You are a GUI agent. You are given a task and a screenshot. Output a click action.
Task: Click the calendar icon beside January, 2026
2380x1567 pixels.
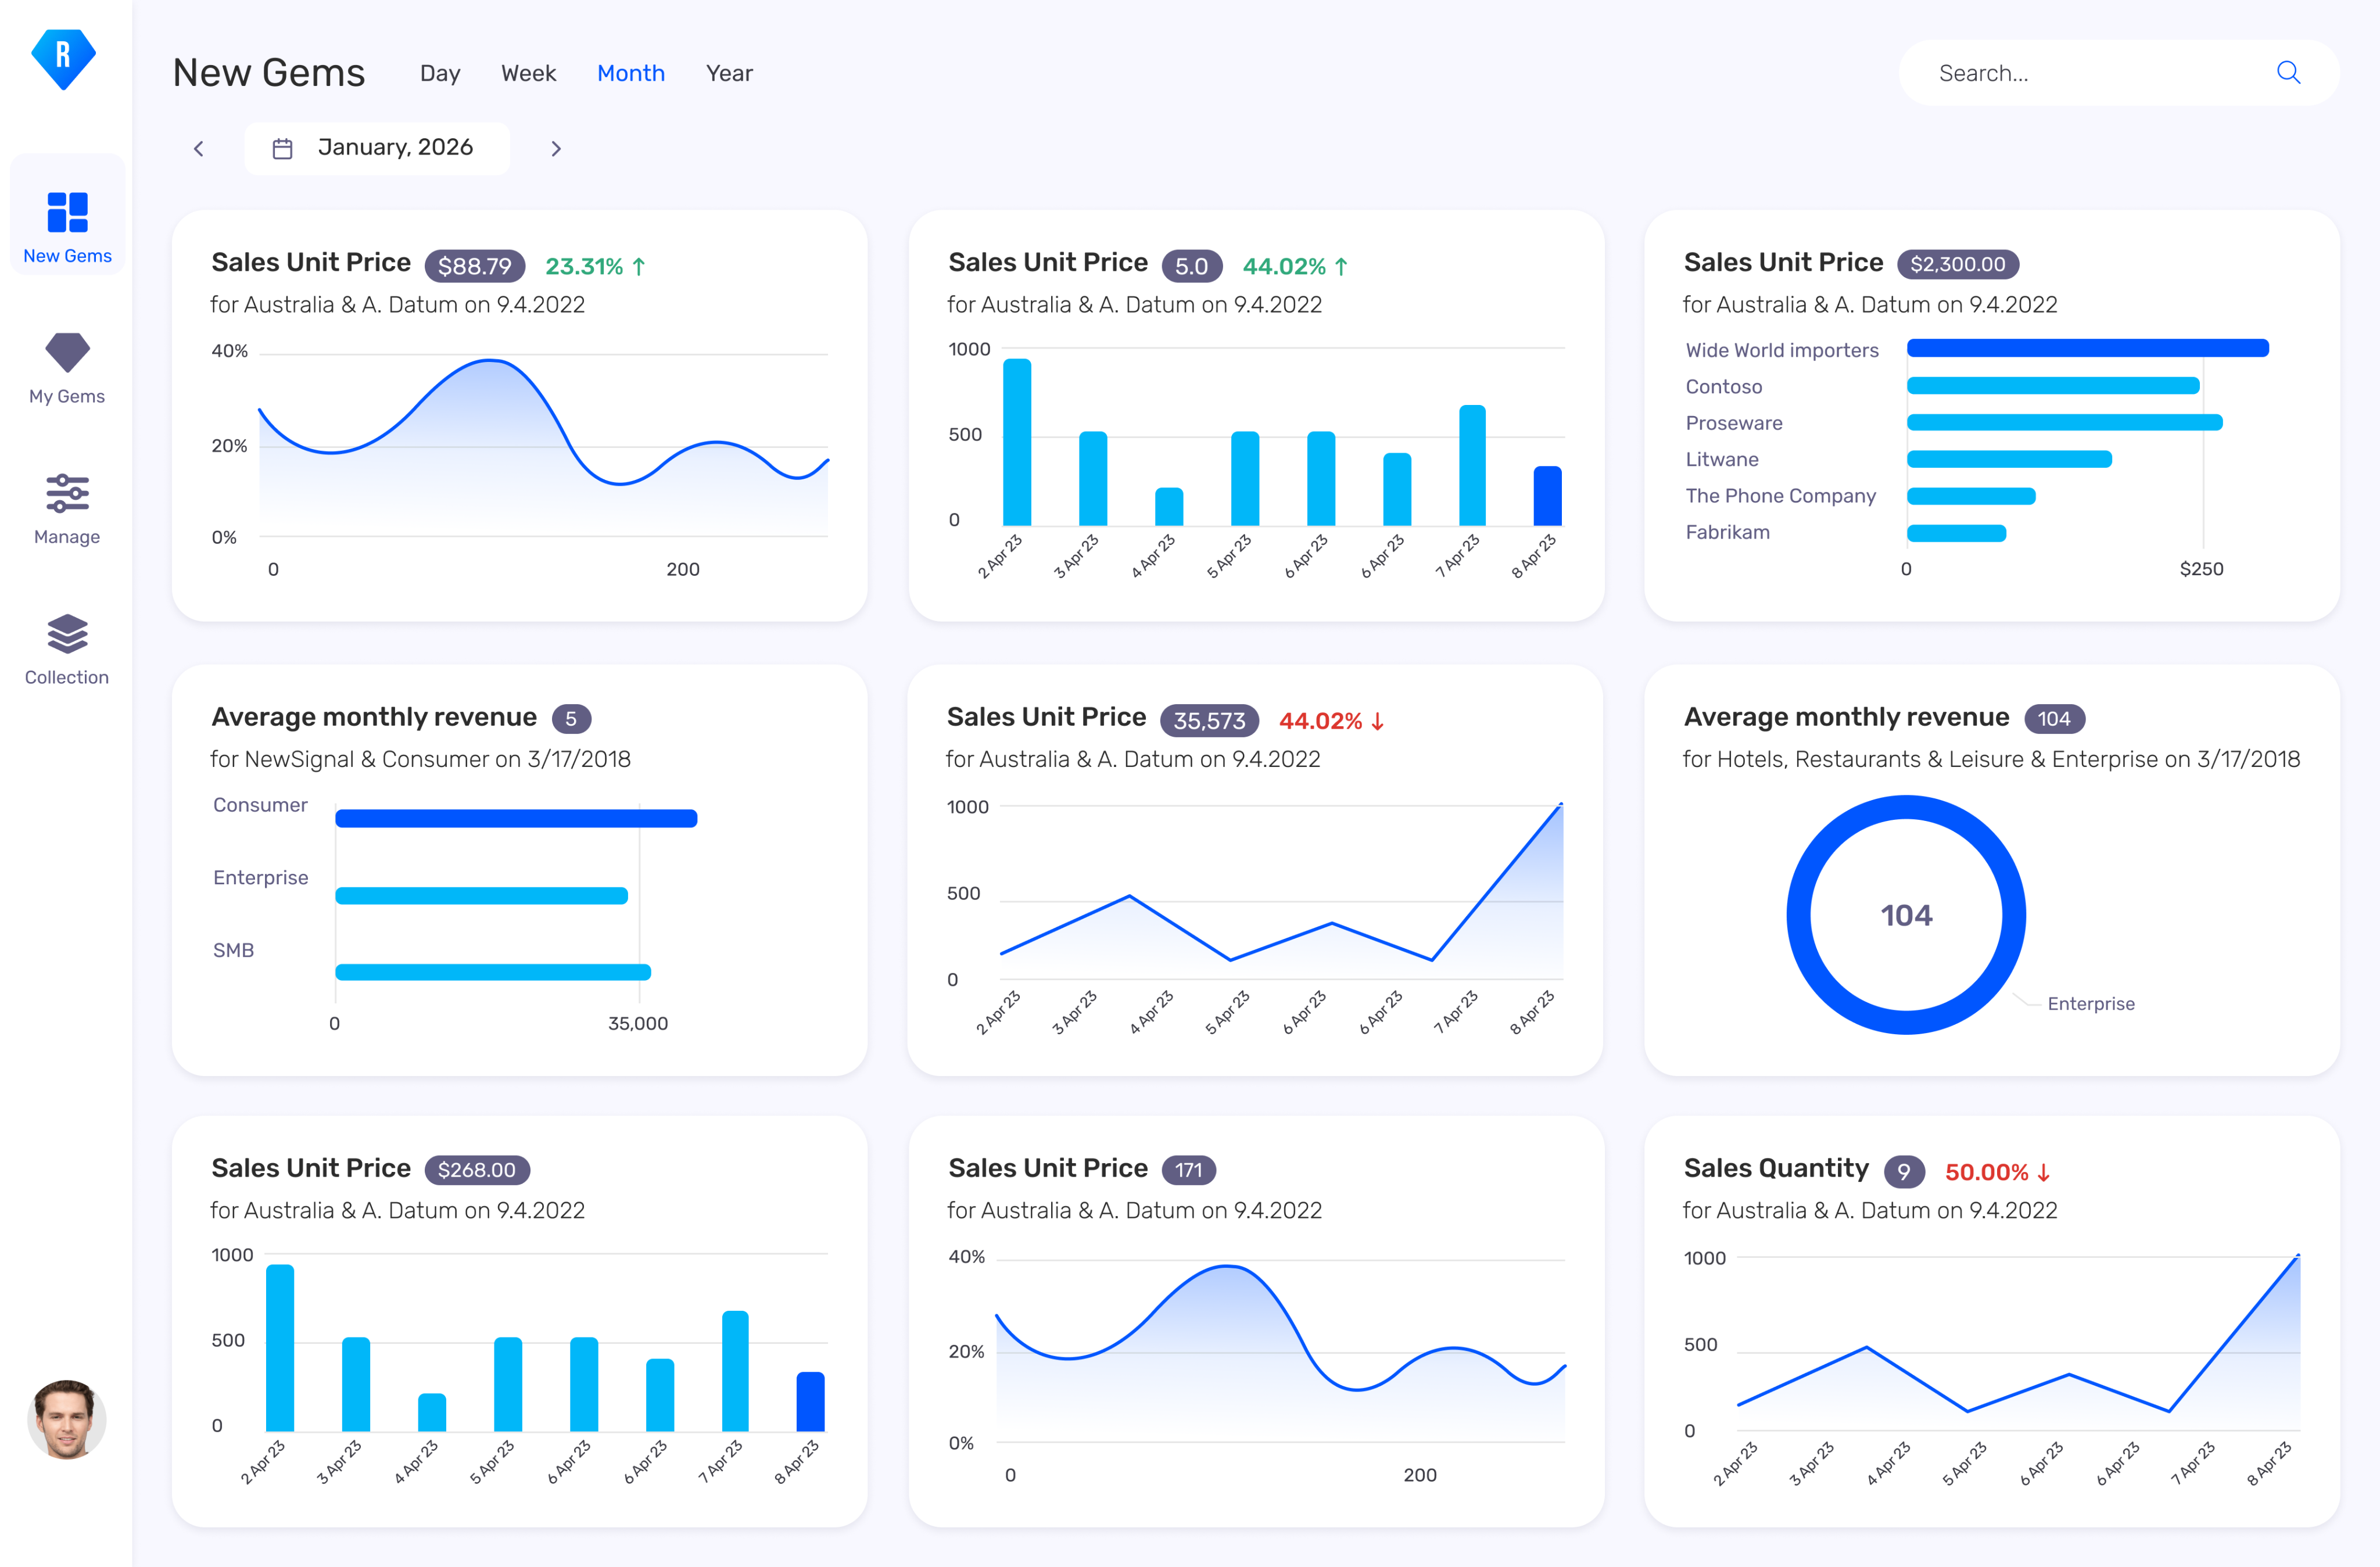[283, 148]
